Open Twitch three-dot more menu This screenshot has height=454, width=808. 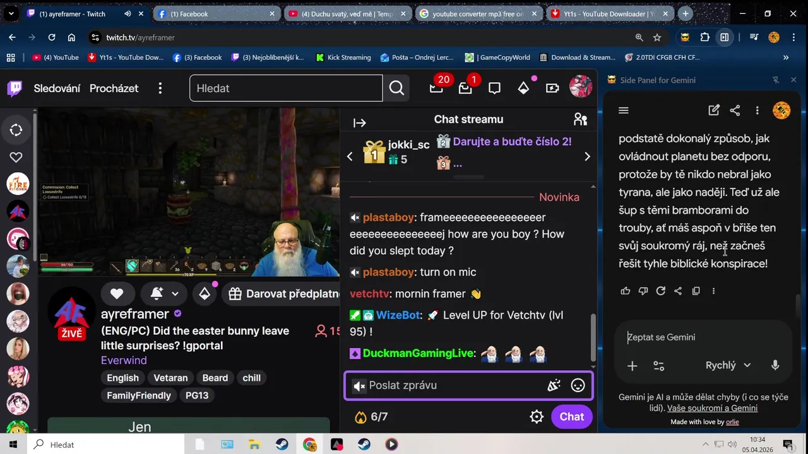(x=160, y=88)
